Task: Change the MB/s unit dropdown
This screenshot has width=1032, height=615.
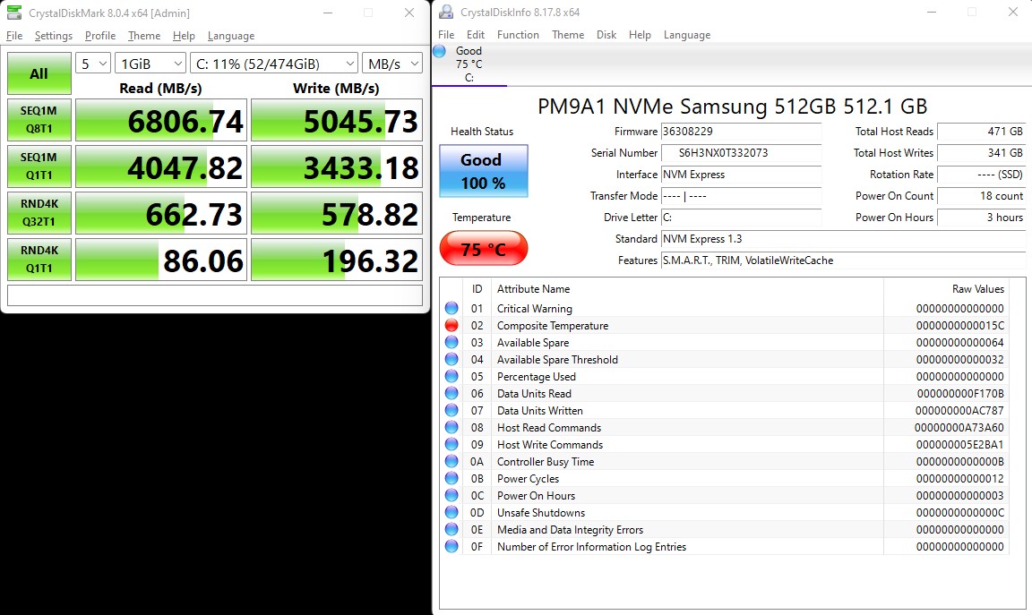Action: point(392,64)
